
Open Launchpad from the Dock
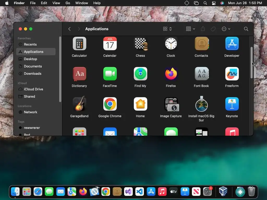click(x=27, y=192)
